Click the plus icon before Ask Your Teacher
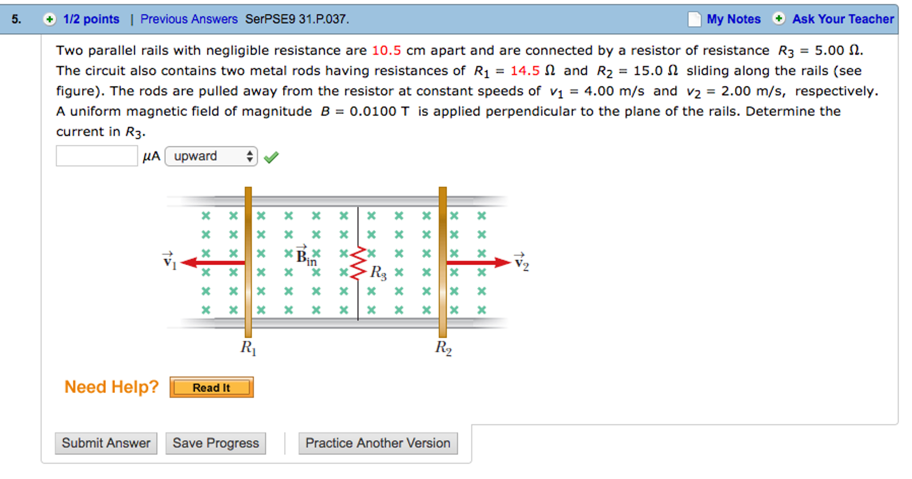Image resolution: width=912 pixels, height=479 pixels. [x=779, y=19]
